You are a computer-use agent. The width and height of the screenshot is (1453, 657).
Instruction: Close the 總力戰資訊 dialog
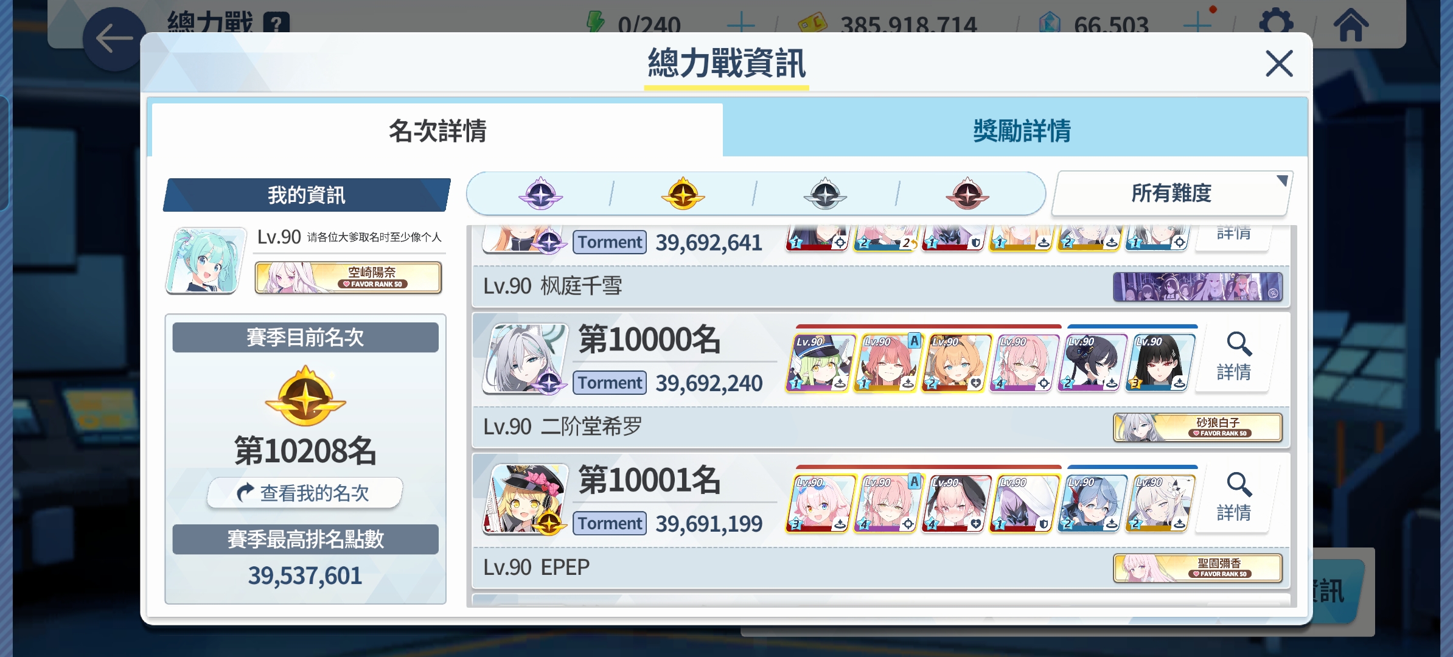coord(1279,63)
